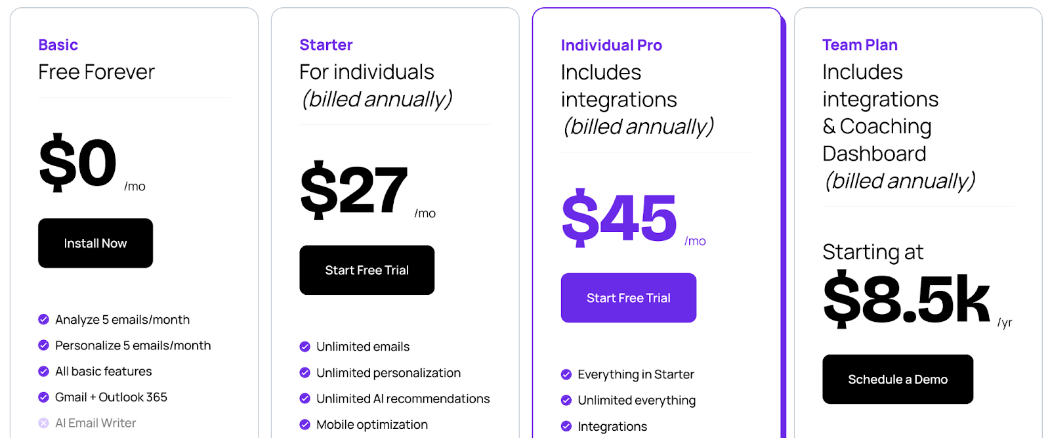Start Free Trial for Individual Pro

[x=628, y=297]
